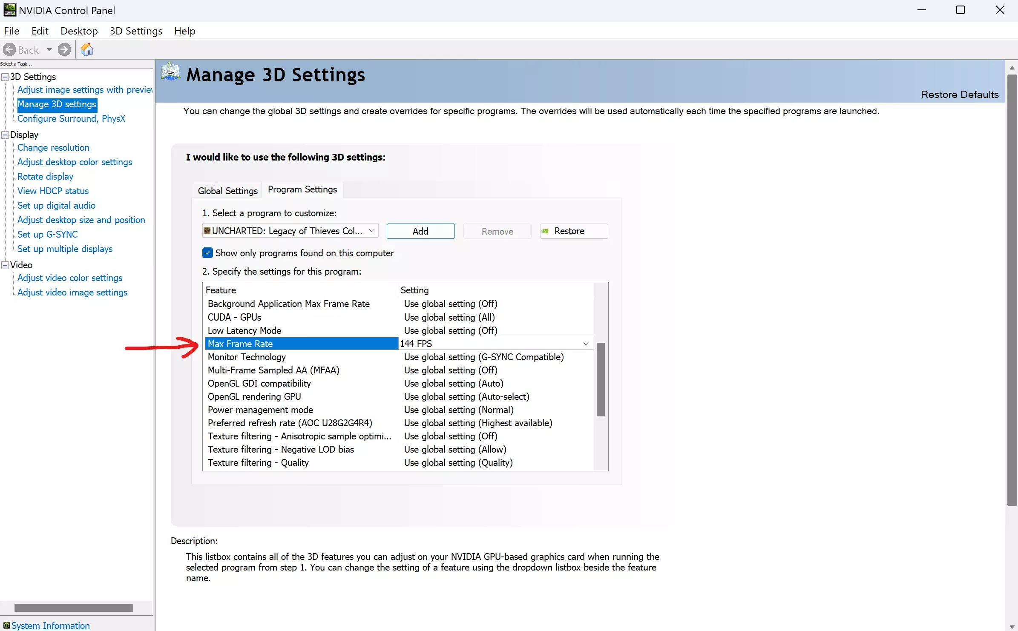Click the Back arrow icon
This screenshot has width=1018, height=631.
click(x=9, y=50)
